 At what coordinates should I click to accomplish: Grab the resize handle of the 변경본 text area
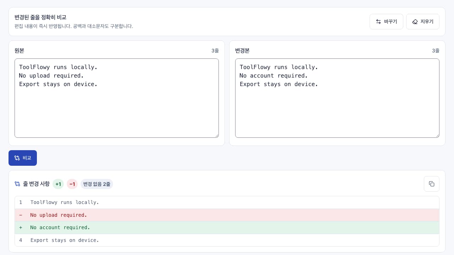click(437, 135)
